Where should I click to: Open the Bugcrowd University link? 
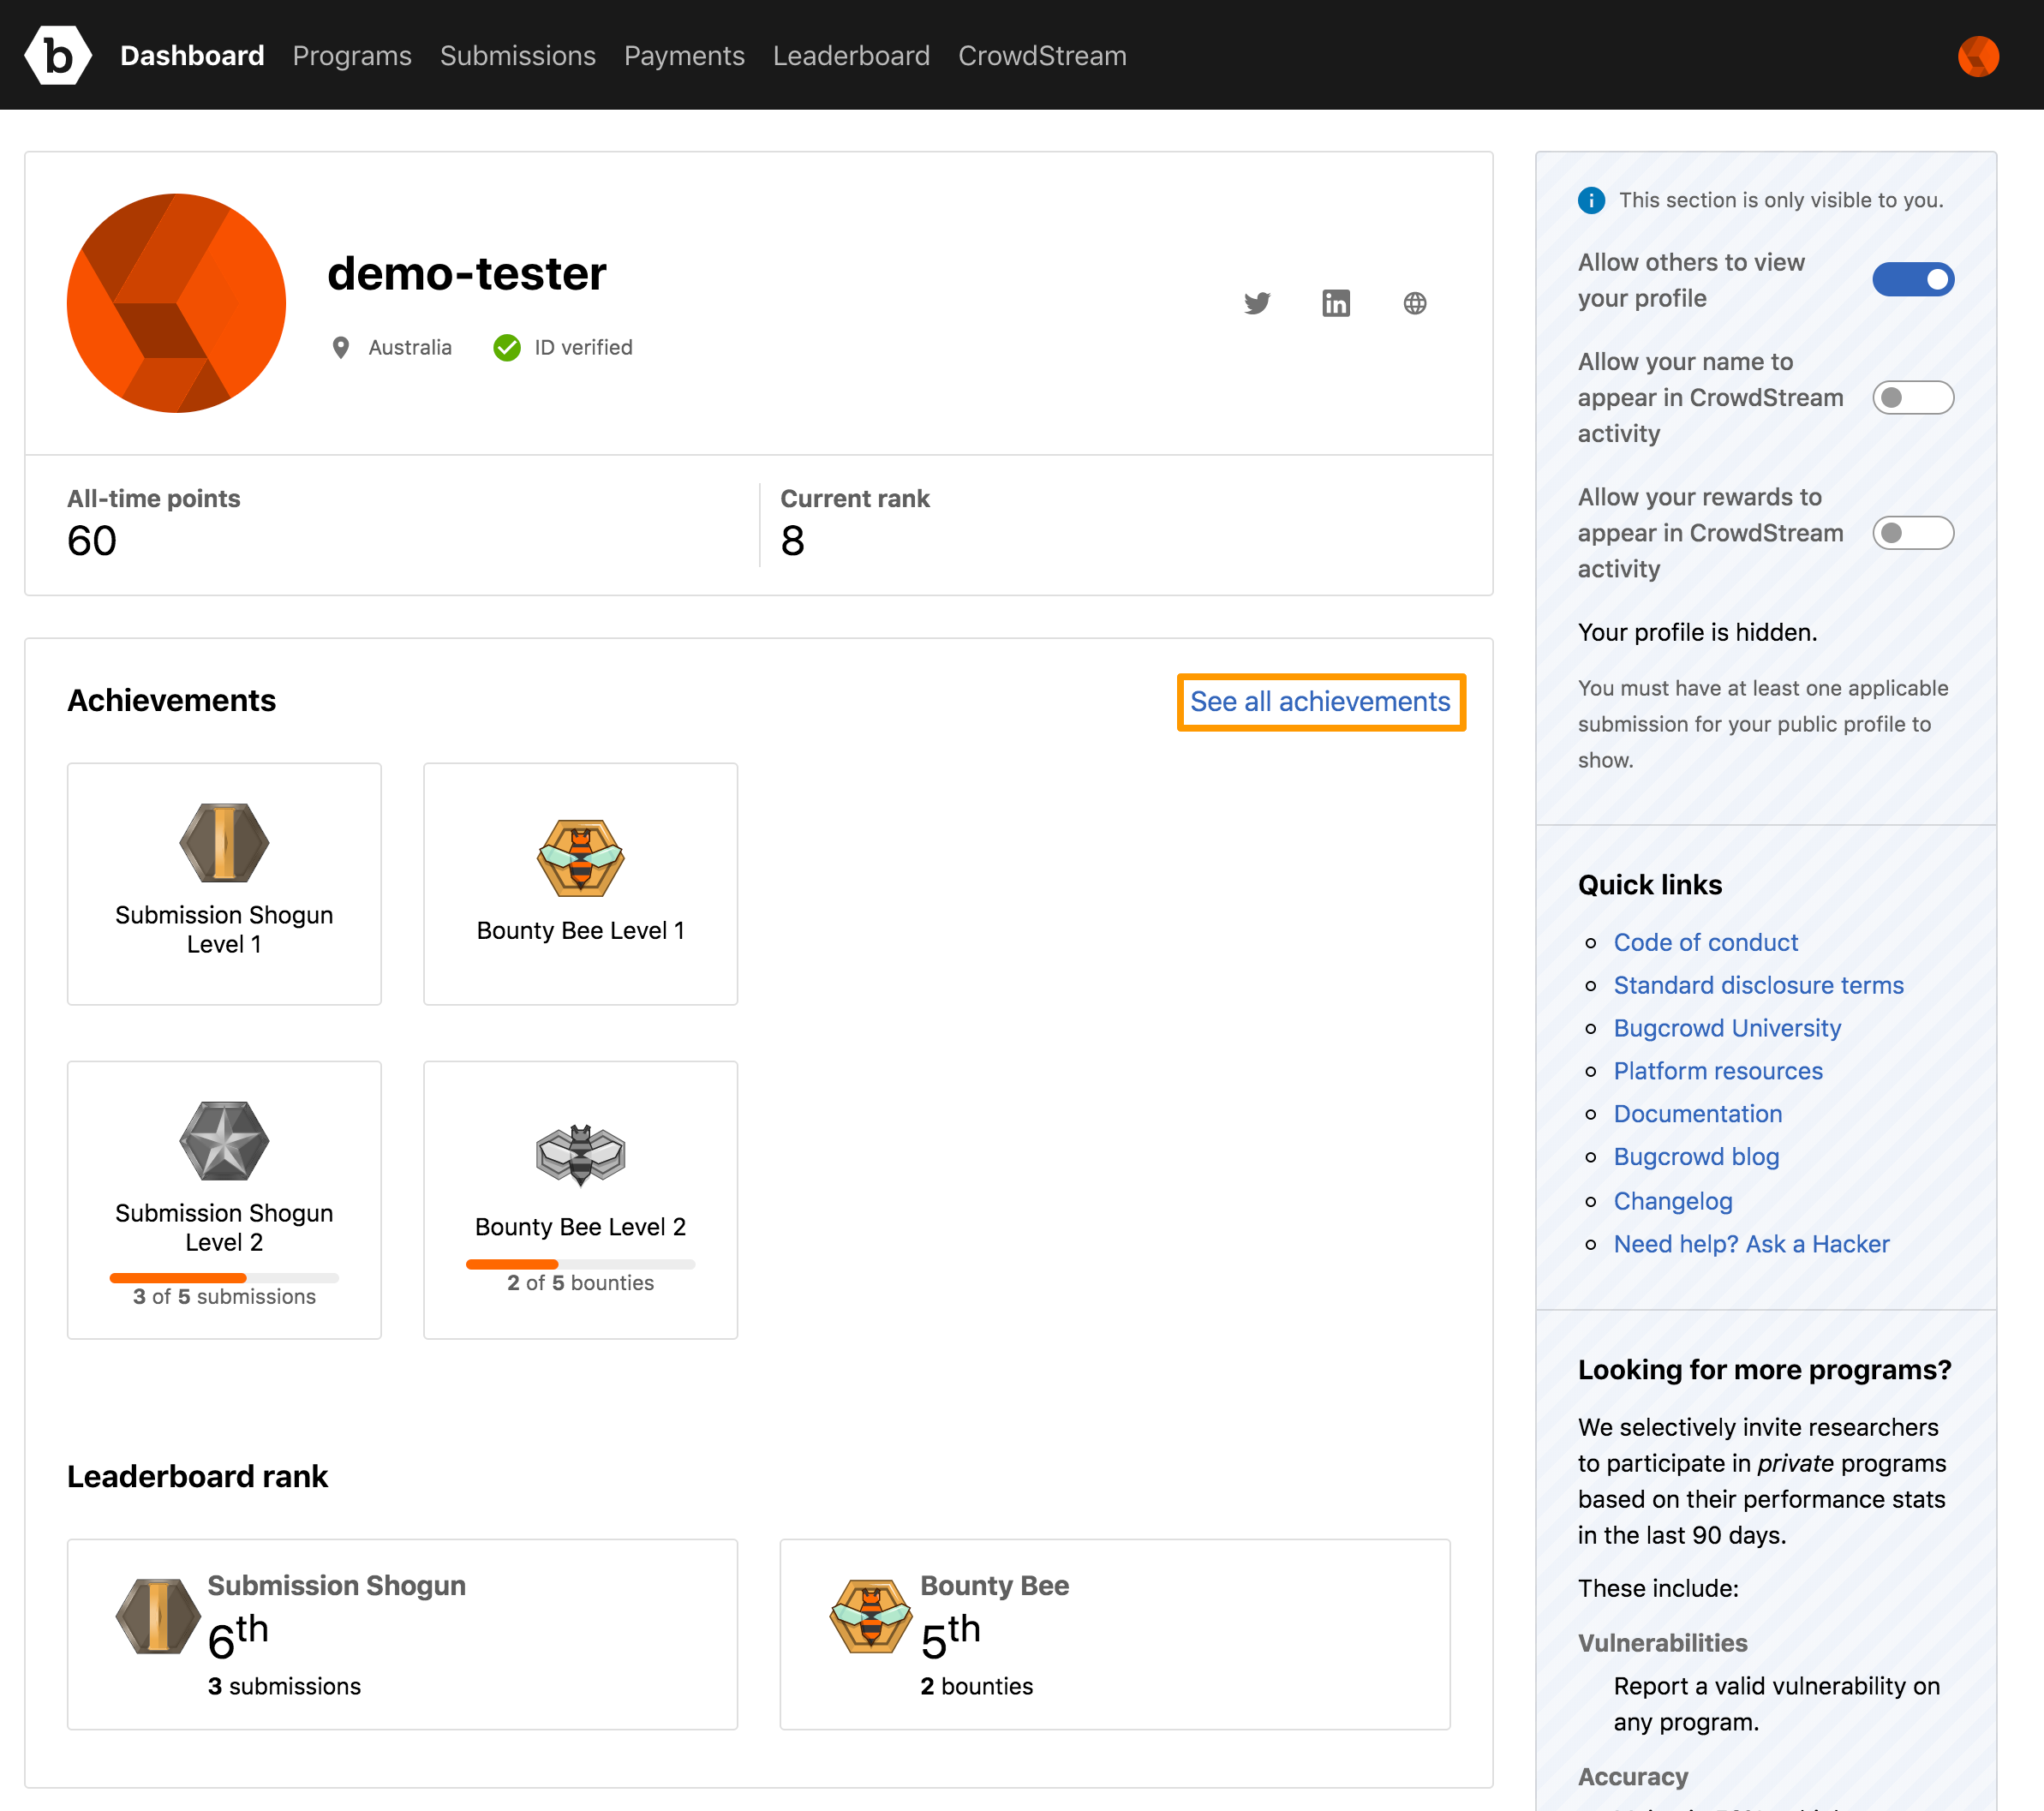point(1726,1026)
